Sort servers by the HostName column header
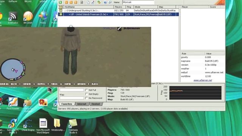 coord(88,7)
